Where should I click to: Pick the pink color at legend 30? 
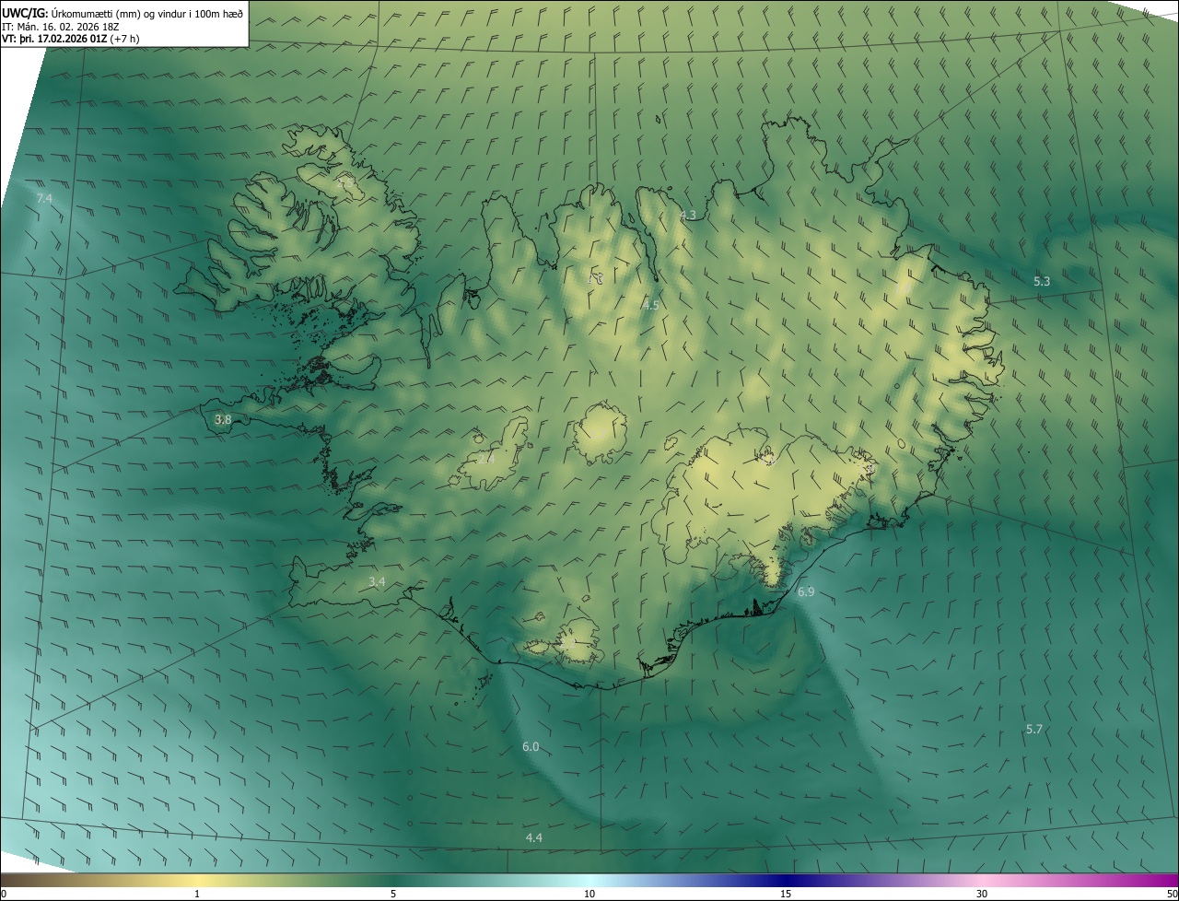point(982,881)
